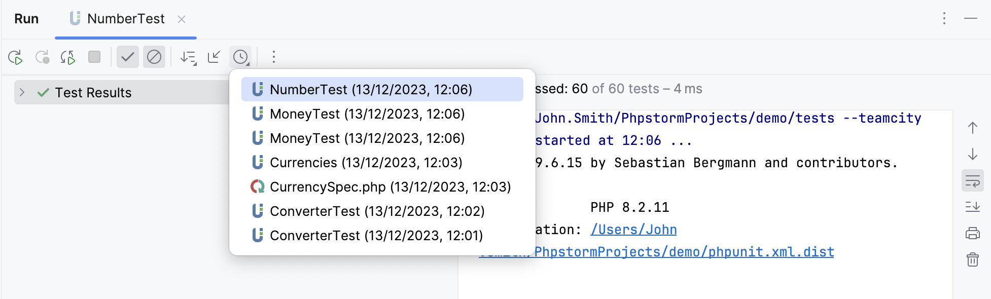The image size is (991, 299).
Task: Select NumberTest (13/12/2023, 12:06) history entry
Action: [x=370, y=90]
